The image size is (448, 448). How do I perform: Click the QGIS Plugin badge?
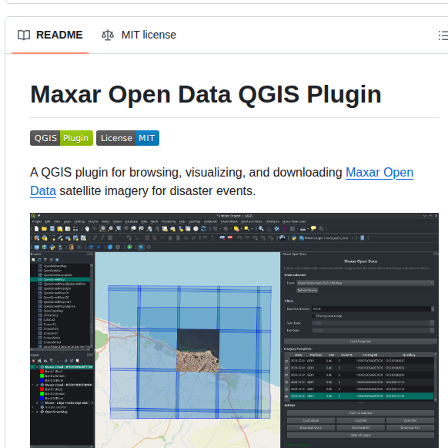tap(62, 138)
